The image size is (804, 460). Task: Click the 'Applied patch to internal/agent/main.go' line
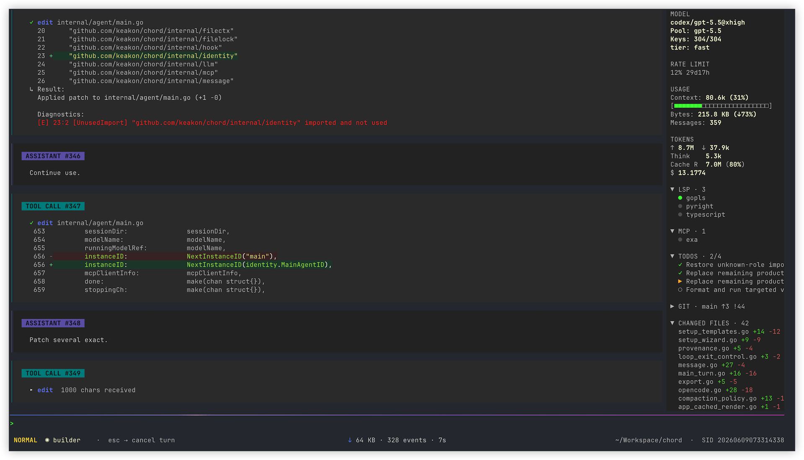click(x=129, y=98)
